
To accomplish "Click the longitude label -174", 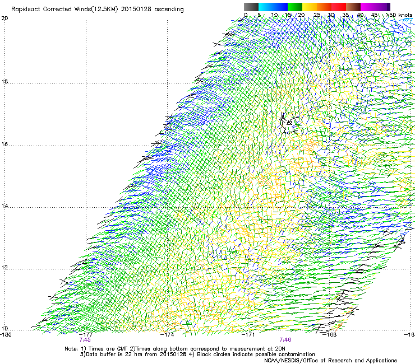I will click(167, 335).
